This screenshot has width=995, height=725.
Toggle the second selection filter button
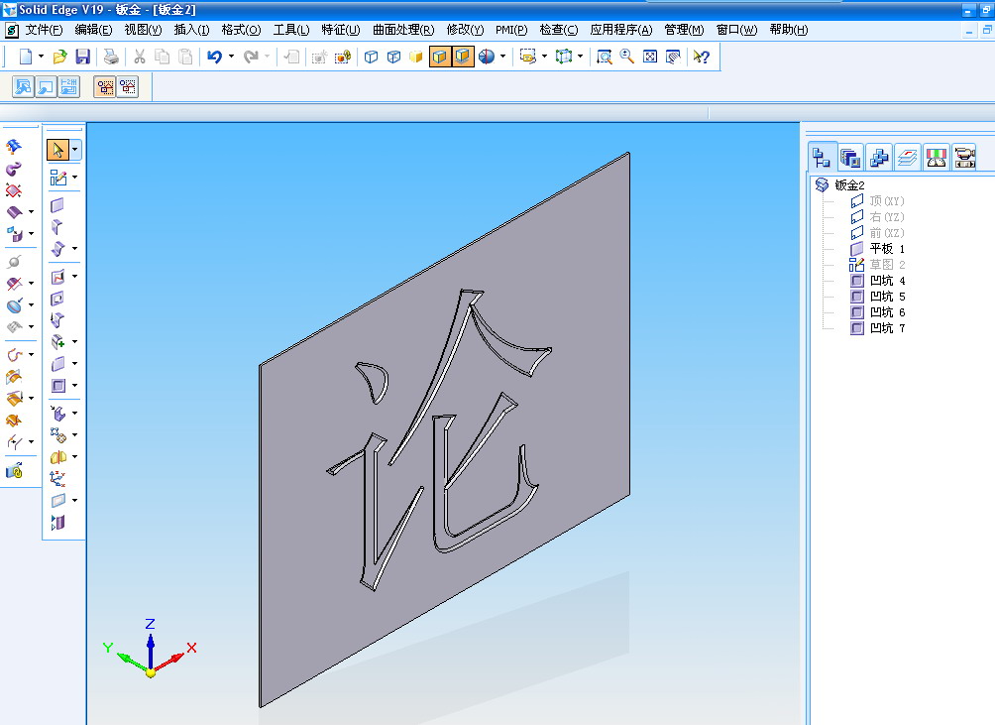[128, 87]
